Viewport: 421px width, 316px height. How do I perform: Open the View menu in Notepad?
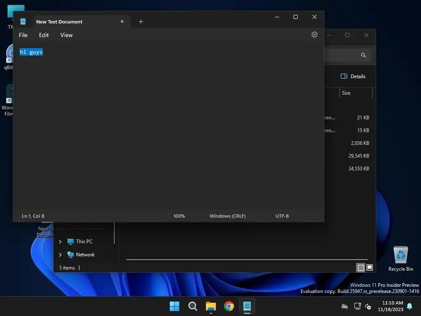pos(66,35)
